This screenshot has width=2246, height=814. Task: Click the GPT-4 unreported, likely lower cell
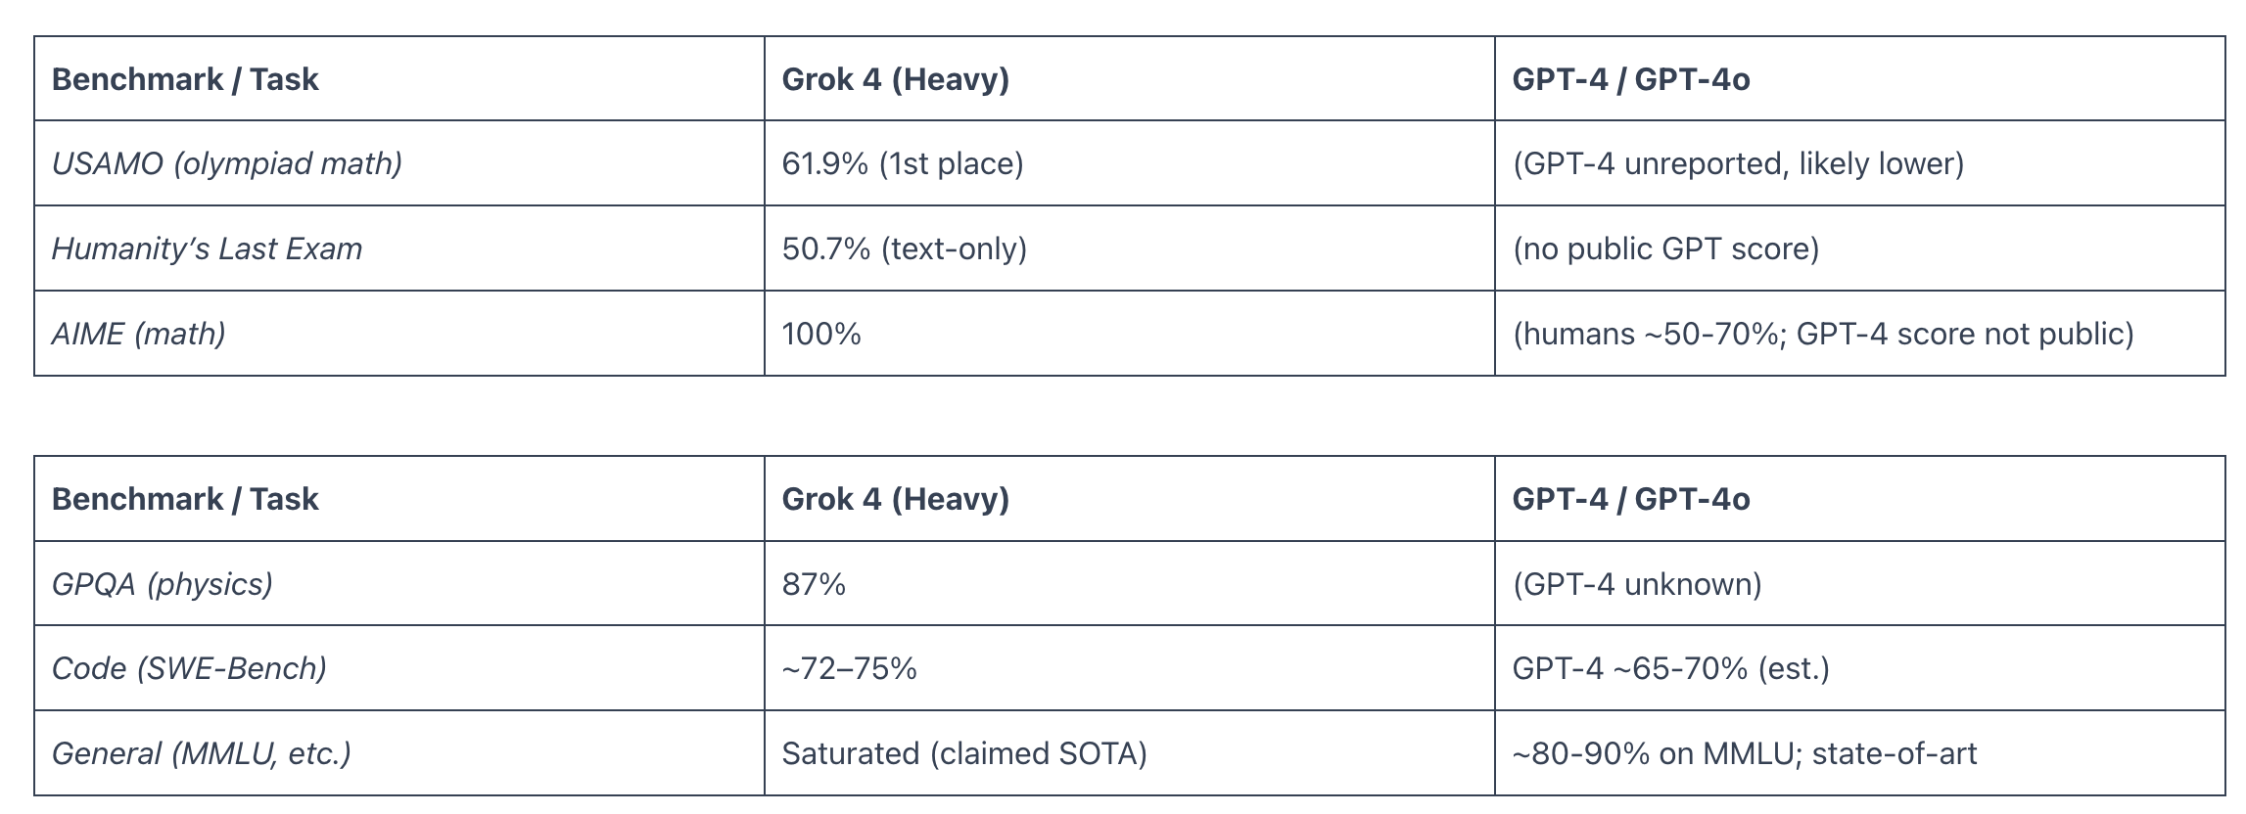coord(1860,163)
